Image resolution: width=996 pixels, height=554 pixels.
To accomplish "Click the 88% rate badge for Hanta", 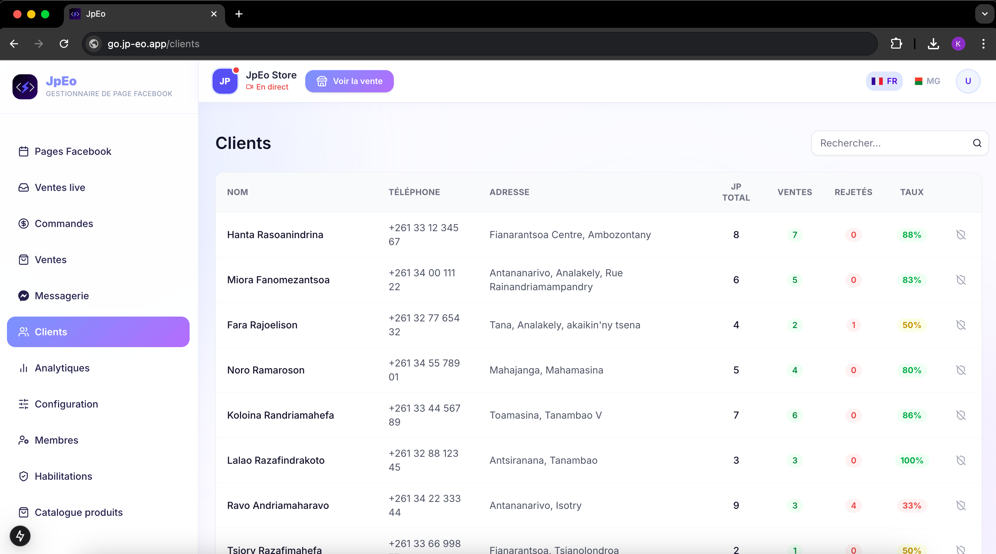I will (x=912, y=235).
